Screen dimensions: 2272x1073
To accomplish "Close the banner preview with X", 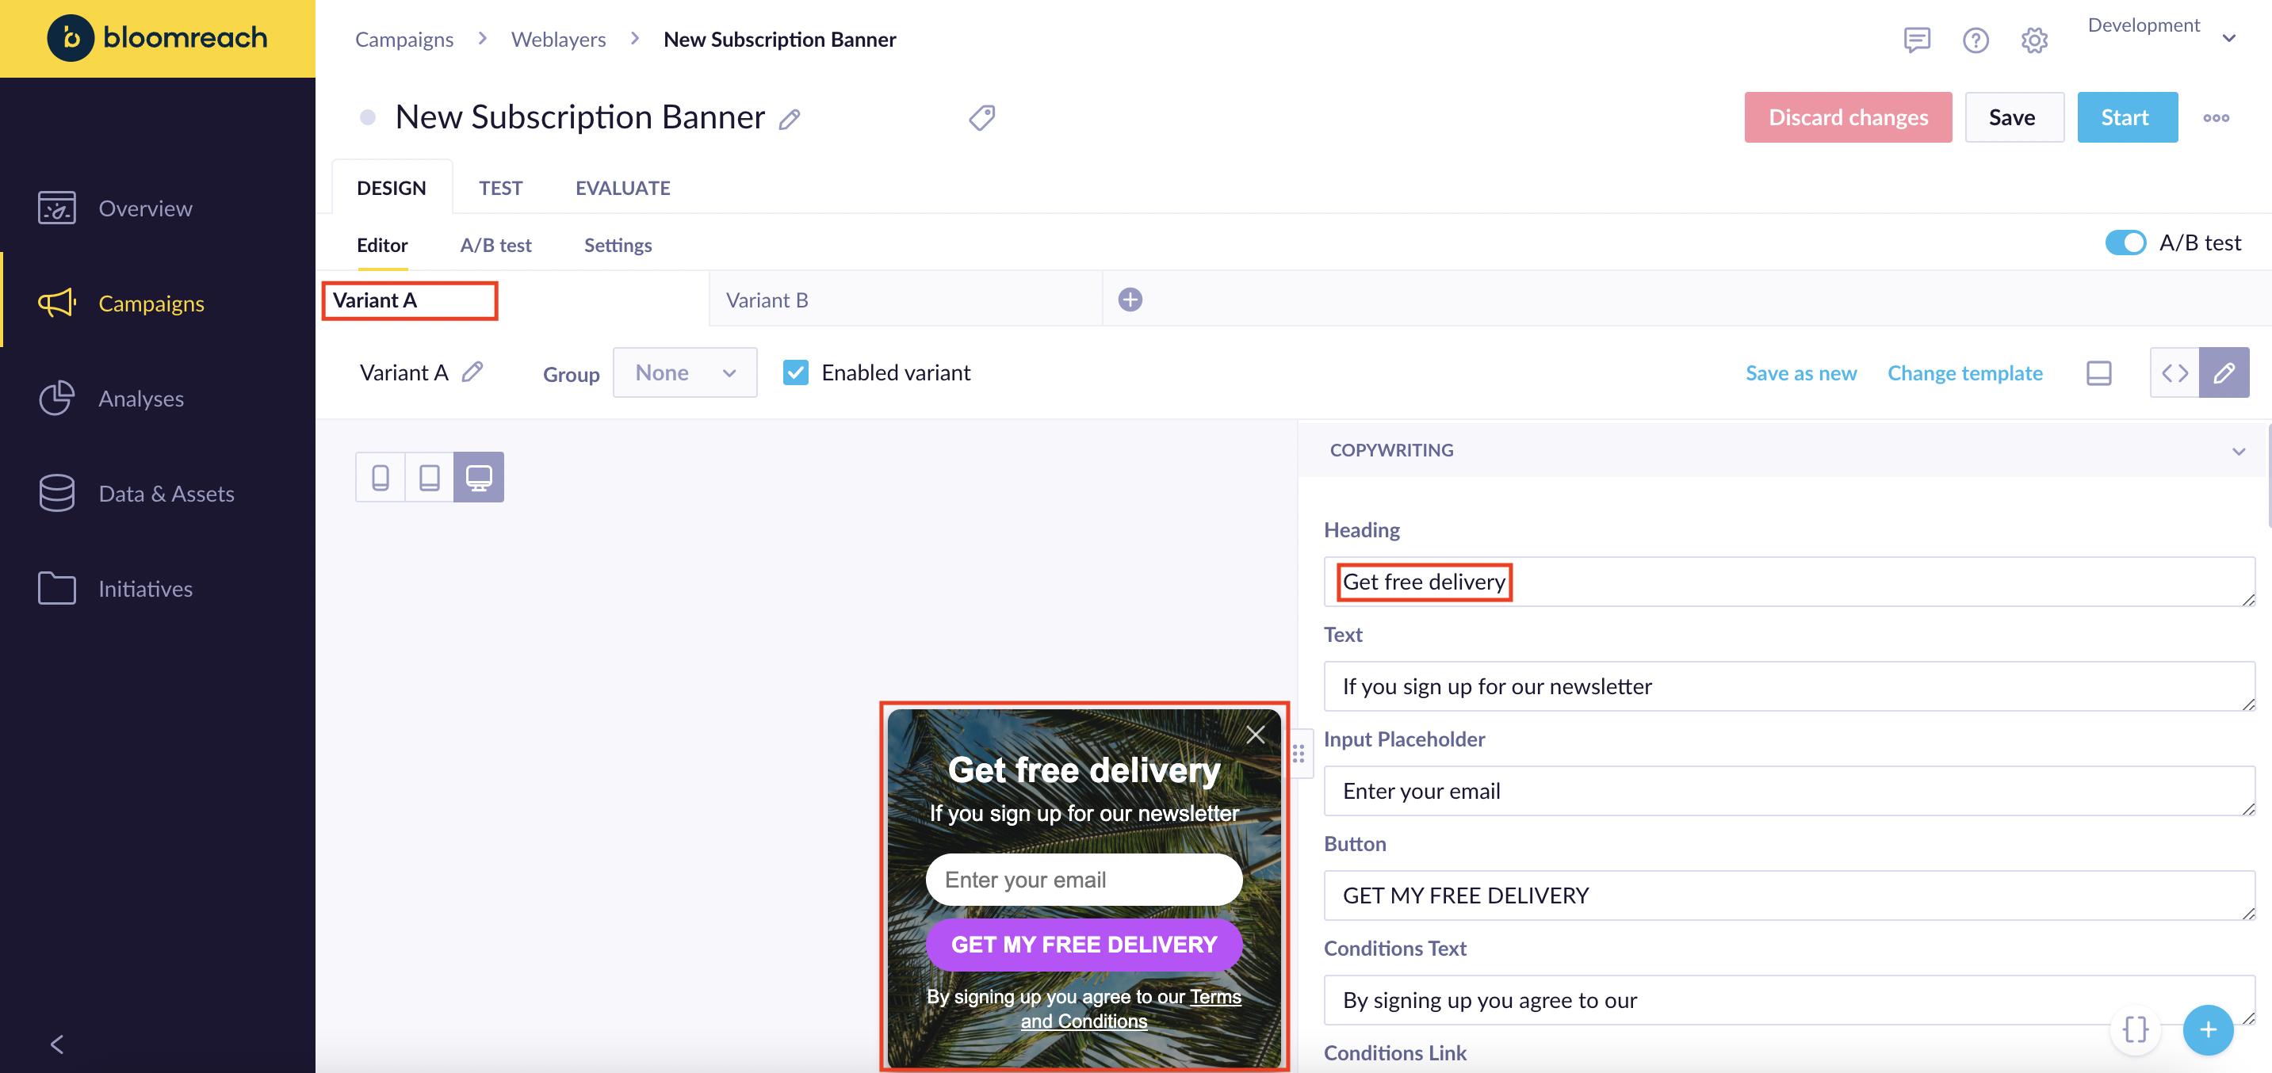I will (x=1255, y=735).
